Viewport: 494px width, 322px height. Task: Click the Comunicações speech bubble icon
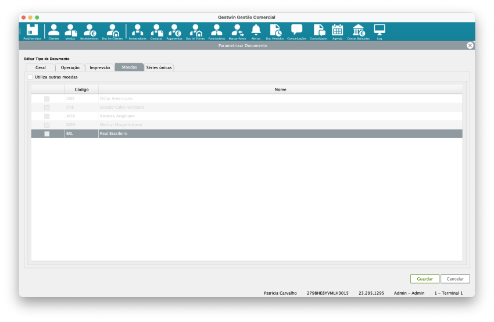point(296,31)
